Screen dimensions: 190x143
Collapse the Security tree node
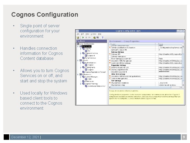pos(78,60)
